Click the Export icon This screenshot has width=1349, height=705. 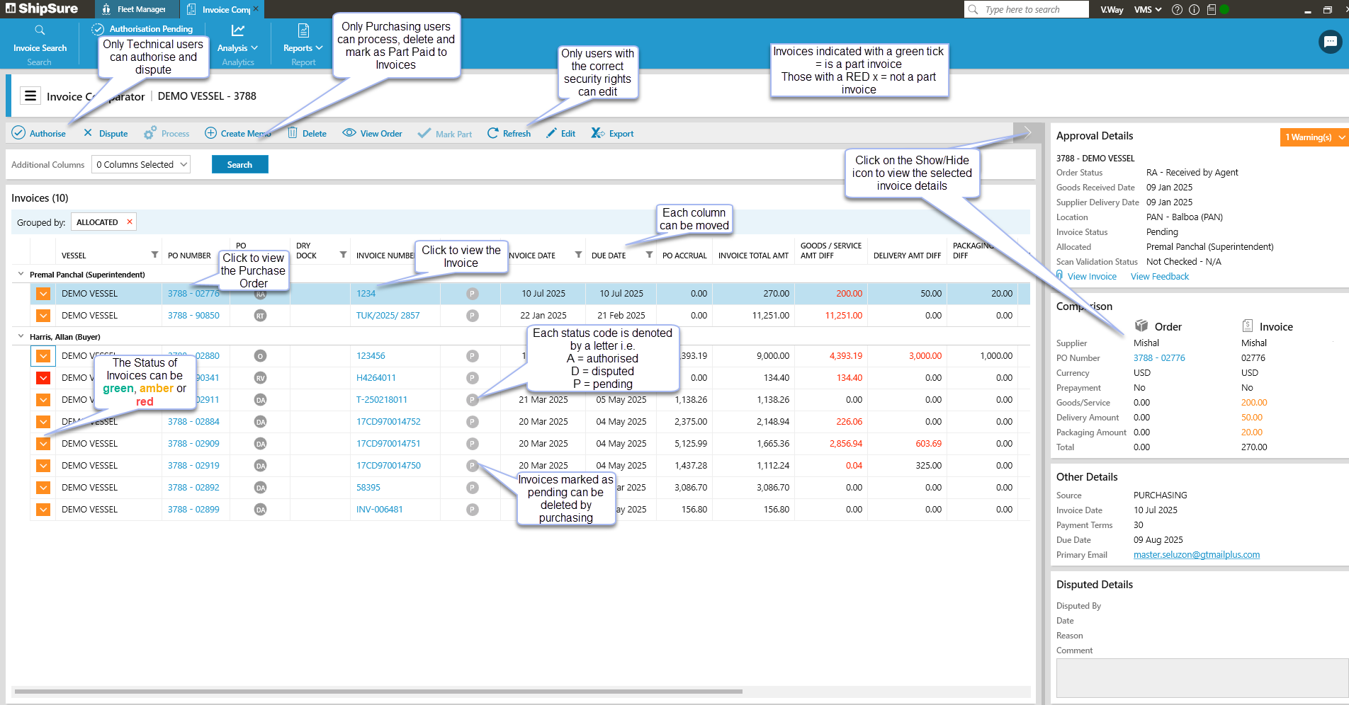[598, 133]
